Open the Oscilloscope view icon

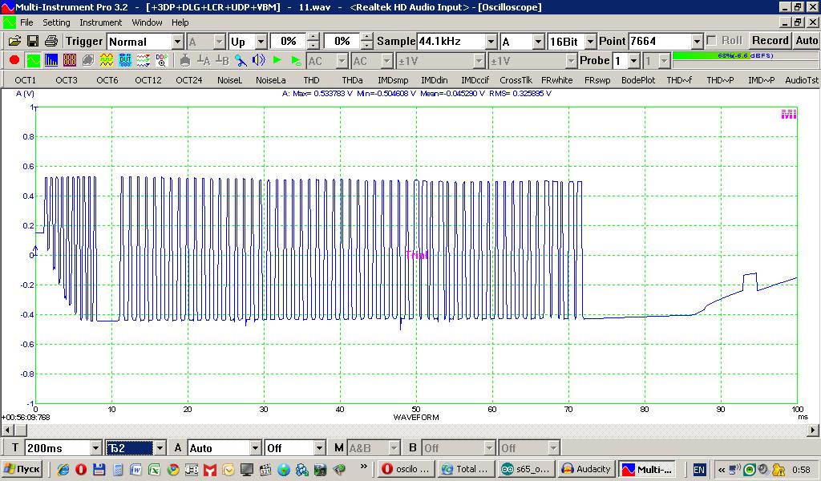(33, 60)
